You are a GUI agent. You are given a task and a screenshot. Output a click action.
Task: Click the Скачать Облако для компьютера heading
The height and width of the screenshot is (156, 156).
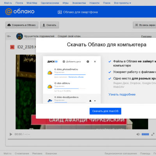click(x=106, y=44)
